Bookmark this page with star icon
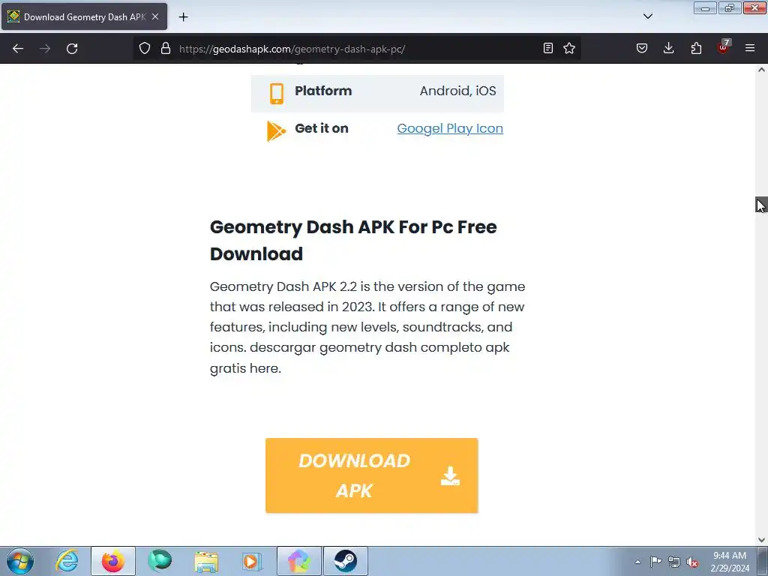The width and height of the screenshot is (768, 576). pyautogui.click(x=569, y=49)
